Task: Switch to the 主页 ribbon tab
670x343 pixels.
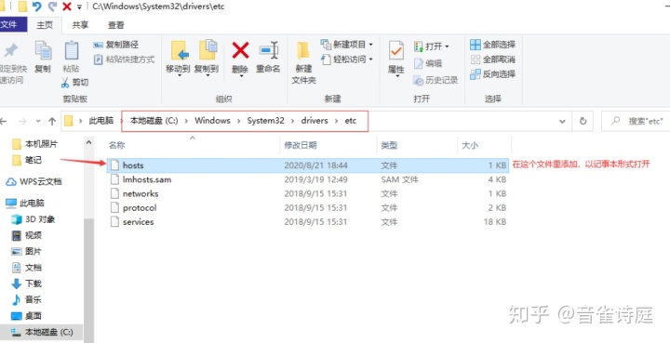Action: 45,25
